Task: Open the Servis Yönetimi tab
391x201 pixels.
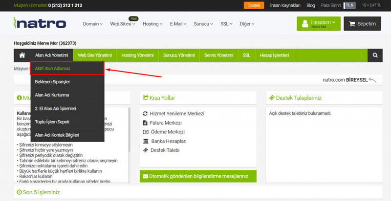Action: tap(218, 55)
